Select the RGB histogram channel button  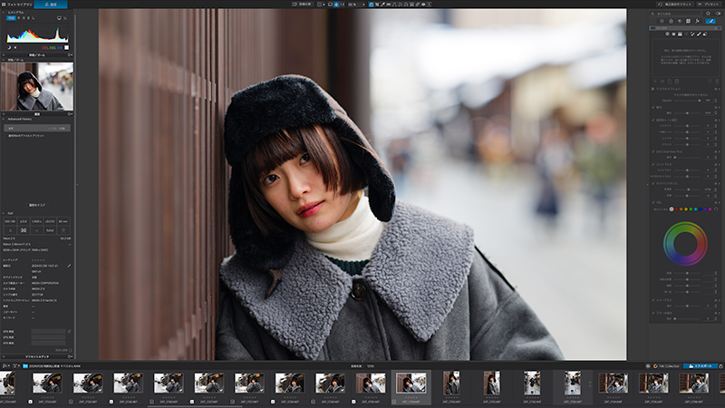(x=11, y=18)
